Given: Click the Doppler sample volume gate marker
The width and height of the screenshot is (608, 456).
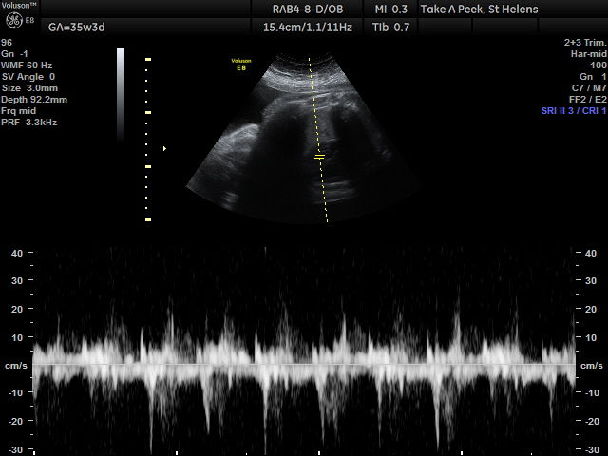Looking at the screenshot, I should coord(319,157).
